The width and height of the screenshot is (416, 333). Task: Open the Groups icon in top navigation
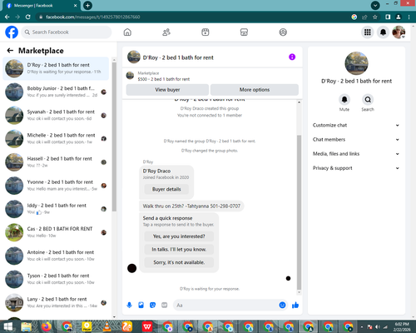point(283,32)
